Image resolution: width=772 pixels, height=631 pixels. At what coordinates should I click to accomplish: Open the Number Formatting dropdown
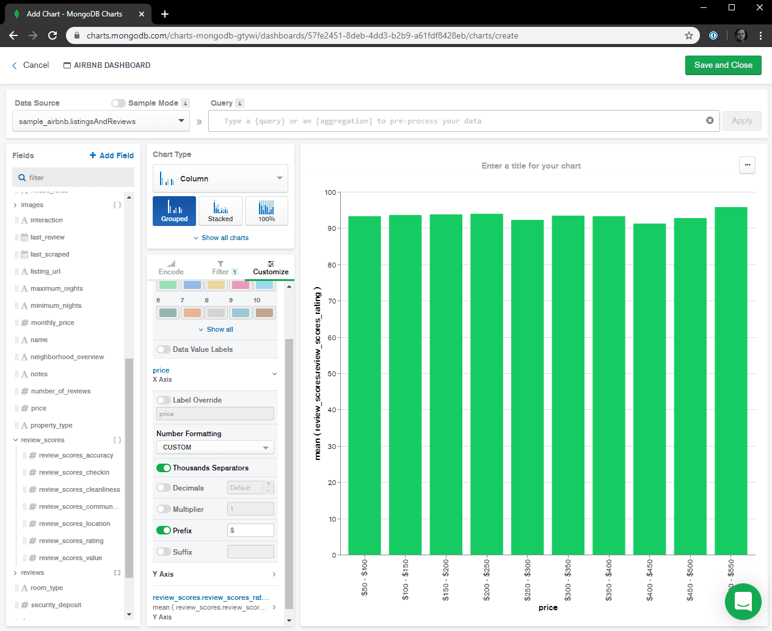tap(215, 447)
